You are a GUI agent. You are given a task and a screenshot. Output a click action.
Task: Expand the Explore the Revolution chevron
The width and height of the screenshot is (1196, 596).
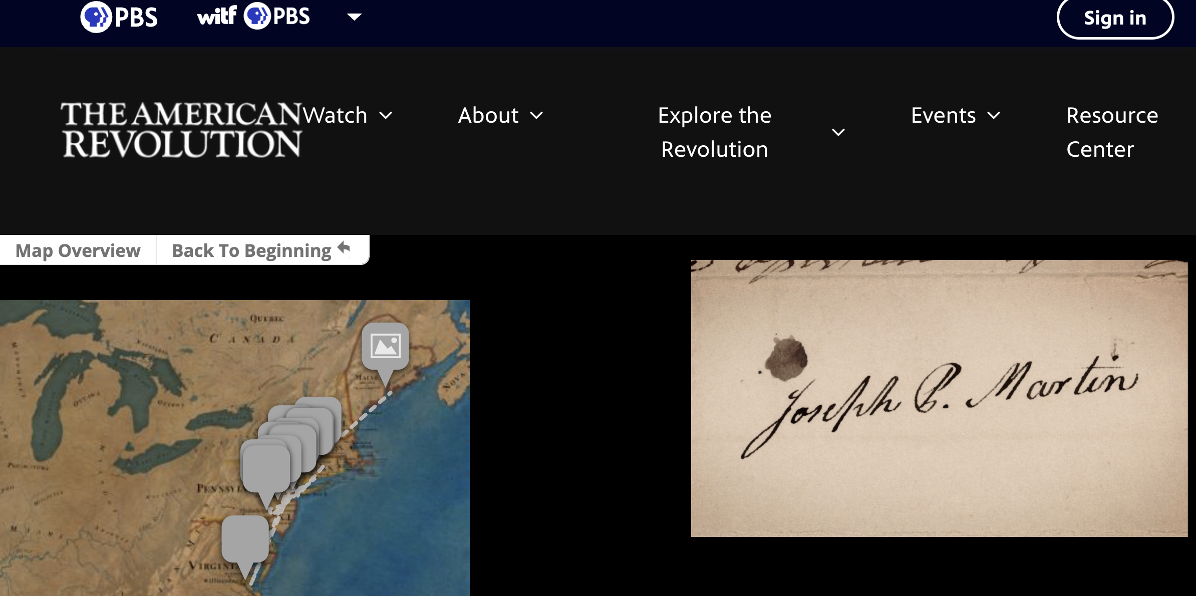838,132
